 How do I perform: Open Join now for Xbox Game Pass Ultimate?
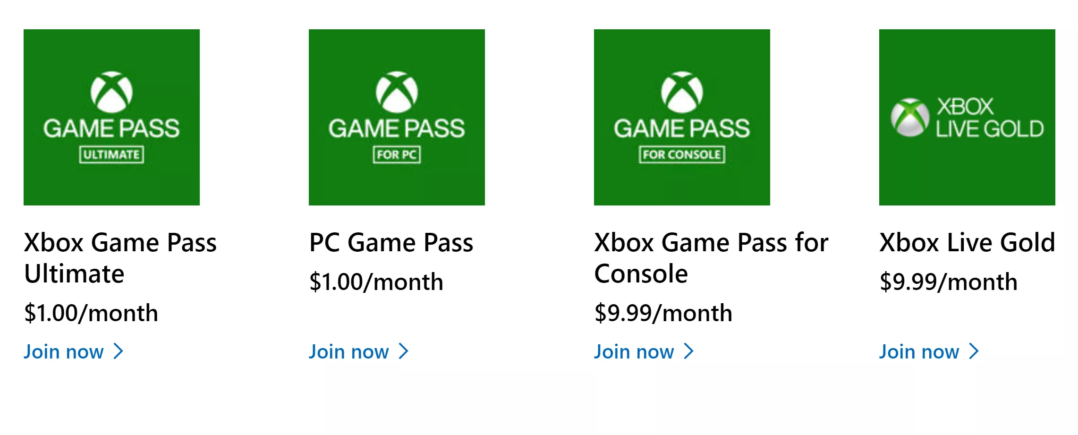pyautogui.click(x=64, y=351)
